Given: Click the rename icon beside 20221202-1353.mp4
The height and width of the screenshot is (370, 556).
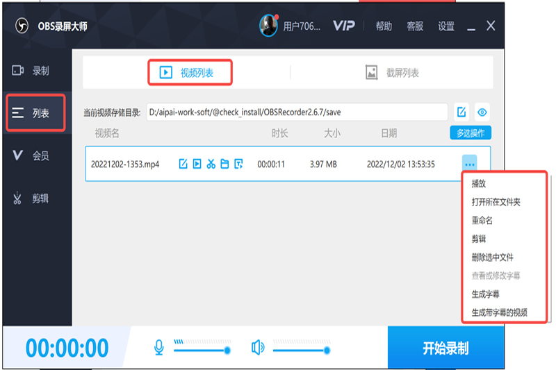Looking at the screenshot, I should 183,165.
